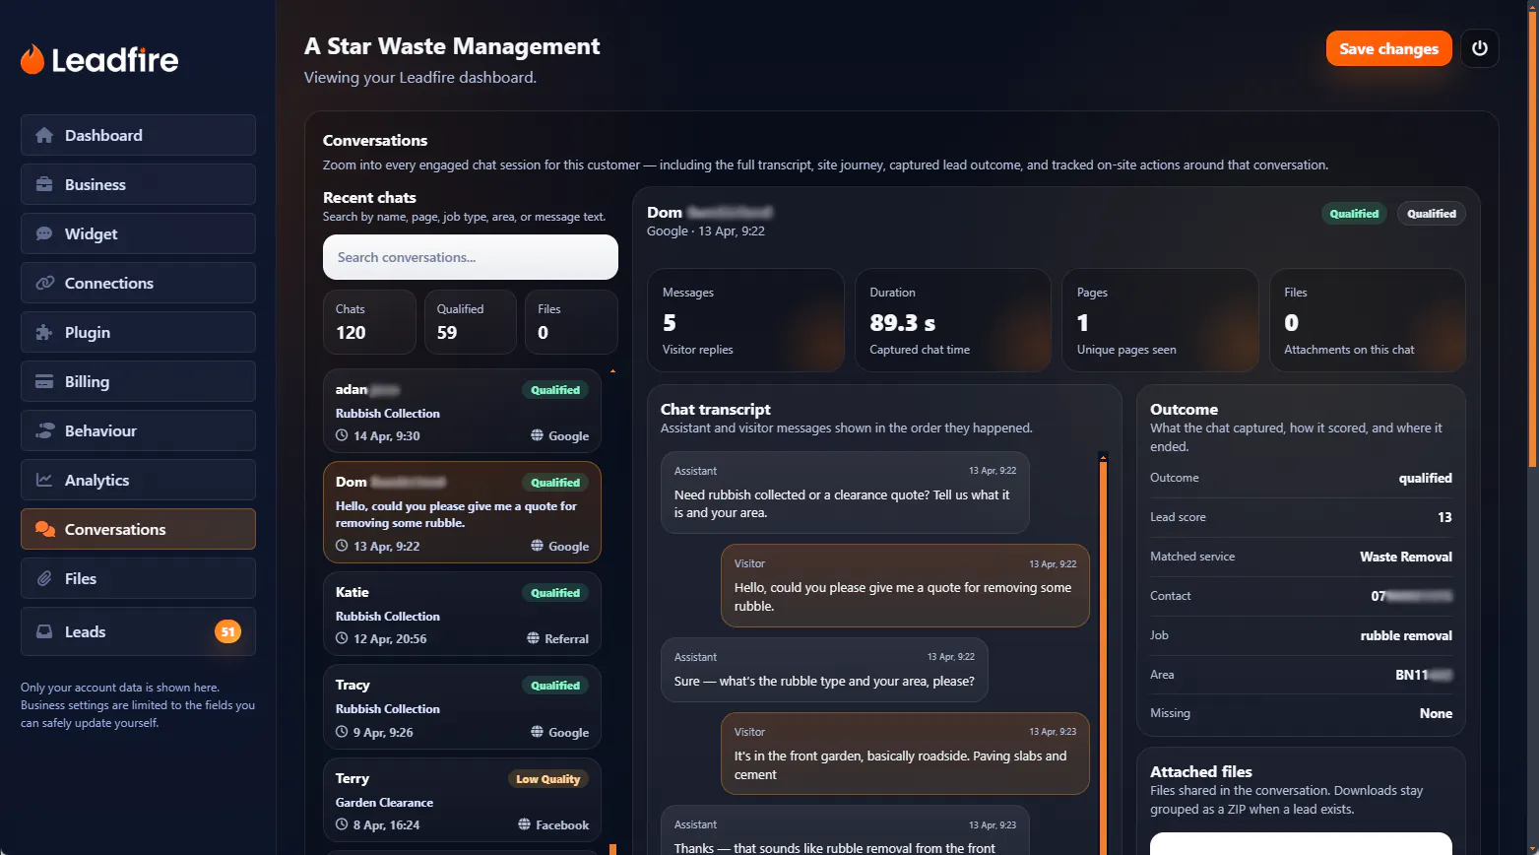The image size is (1539, 855).
Task: Click the clock icon on adan chat
Action: pyautogui.click(x=342, y=435)
